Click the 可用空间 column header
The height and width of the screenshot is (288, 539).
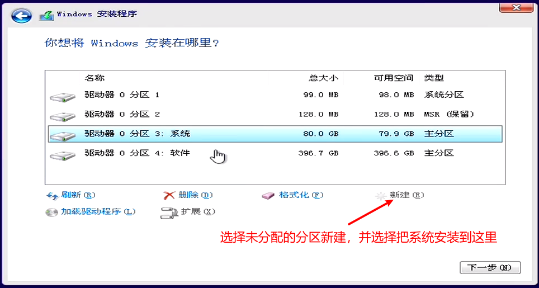[x=394, y=78]
